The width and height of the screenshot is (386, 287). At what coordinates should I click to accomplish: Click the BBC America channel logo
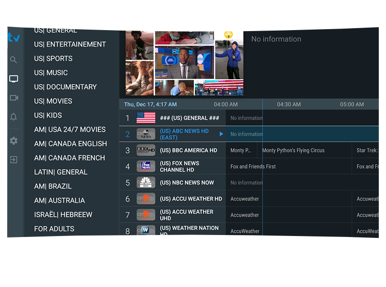coord(145,150)
